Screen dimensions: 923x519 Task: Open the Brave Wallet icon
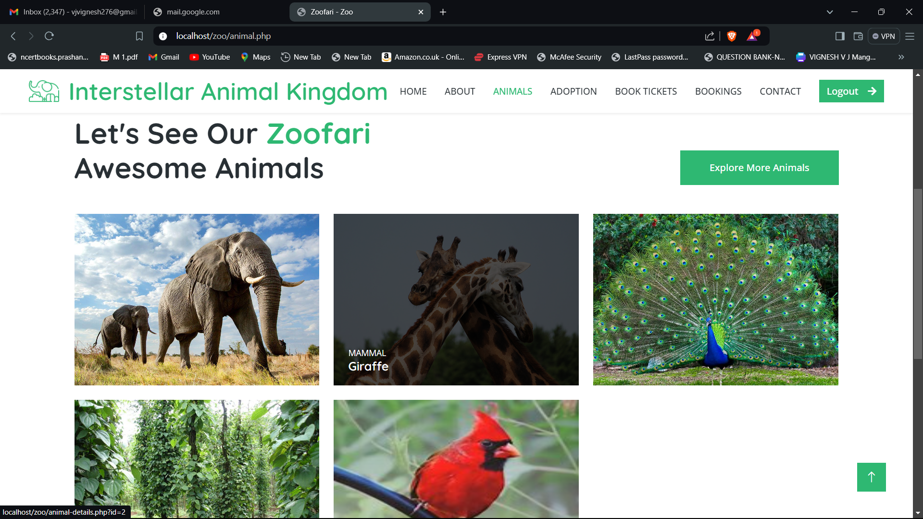click(858, 36)
